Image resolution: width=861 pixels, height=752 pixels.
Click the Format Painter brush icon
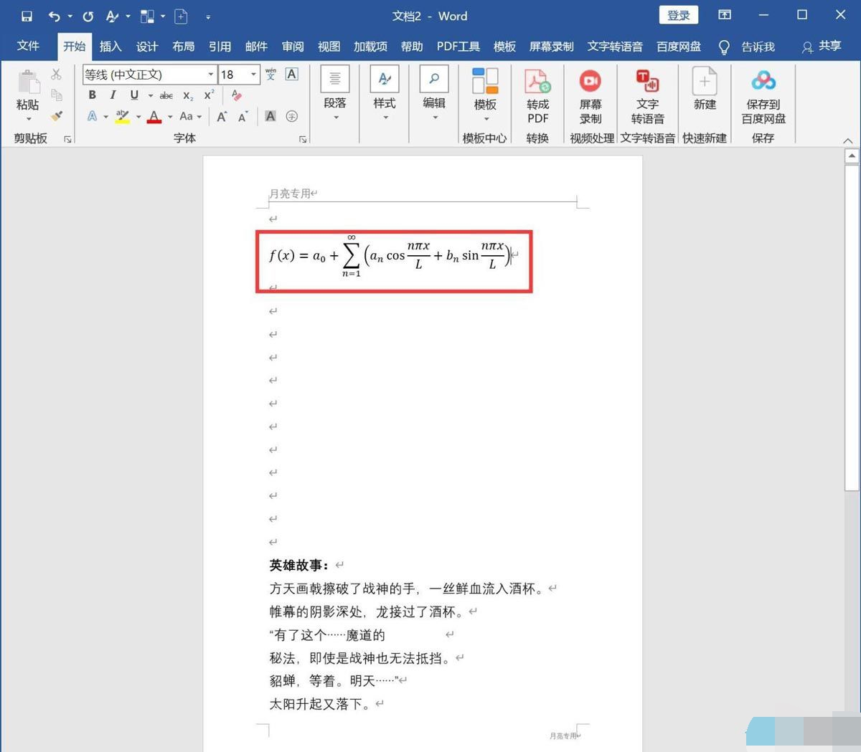click(x=57, y=116)
